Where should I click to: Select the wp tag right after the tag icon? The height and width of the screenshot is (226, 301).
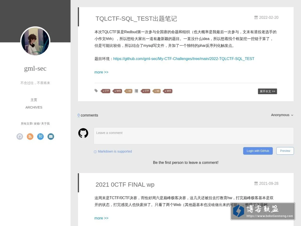(128, 91)
